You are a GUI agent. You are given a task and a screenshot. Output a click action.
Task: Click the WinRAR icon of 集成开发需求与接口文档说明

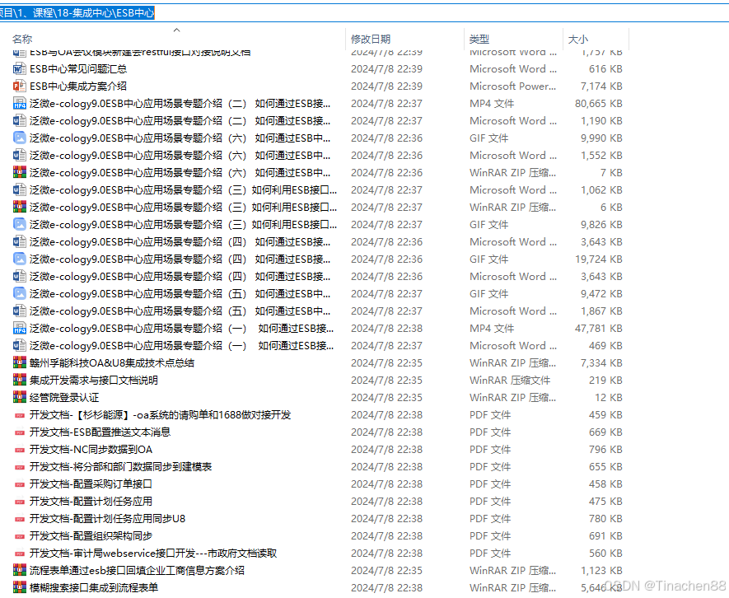[20, 381]
